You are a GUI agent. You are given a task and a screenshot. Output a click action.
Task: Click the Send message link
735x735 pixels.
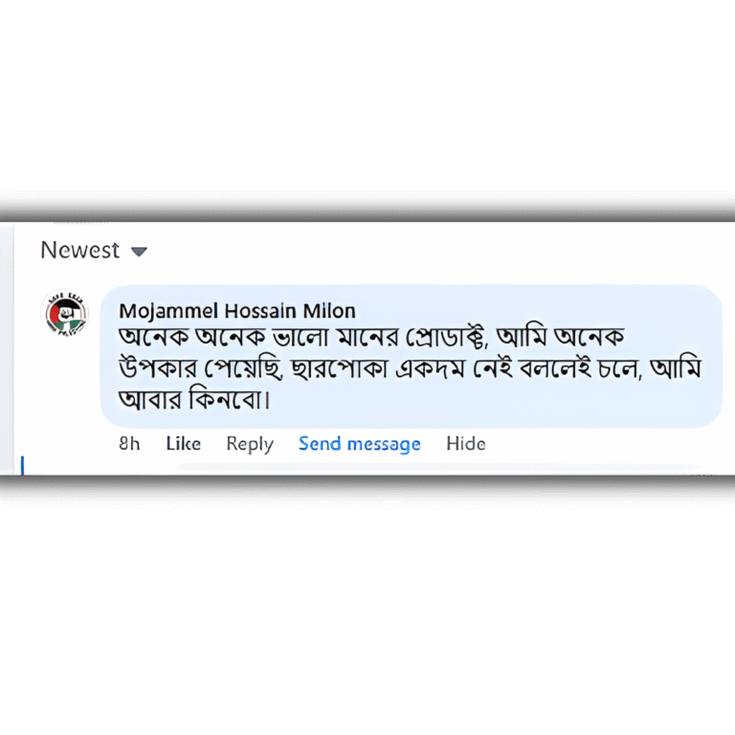359,444
